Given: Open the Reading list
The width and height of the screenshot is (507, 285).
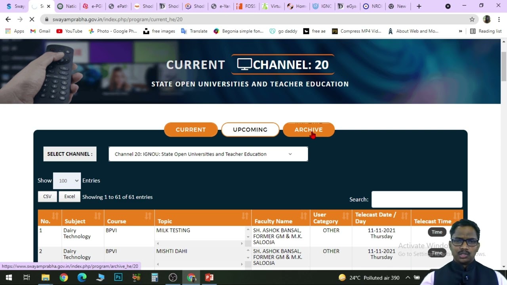Looking at the screenshot, I should click(486, 31).
